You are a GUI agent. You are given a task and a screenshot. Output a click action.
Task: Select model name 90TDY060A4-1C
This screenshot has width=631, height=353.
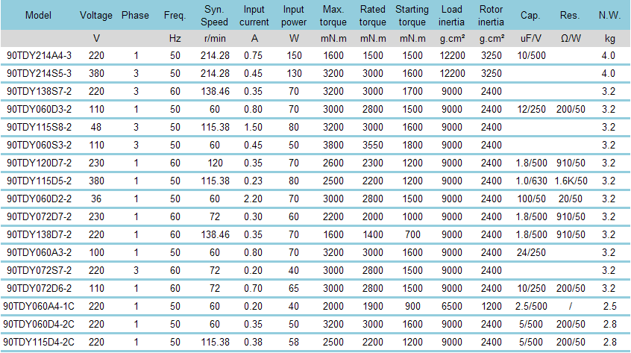(39, 306)
